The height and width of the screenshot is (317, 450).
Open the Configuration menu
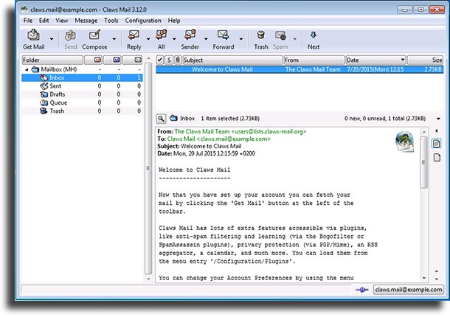click(x=143, y=21)
